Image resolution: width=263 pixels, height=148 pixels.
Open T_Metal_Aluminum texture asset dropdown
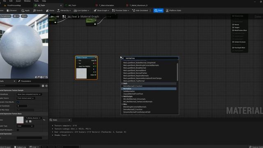point(33,118)
